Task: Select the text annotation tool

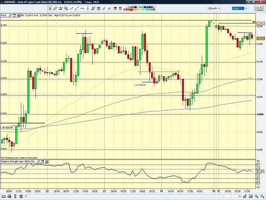Action: pyautogui.click(x=99, y=9)
